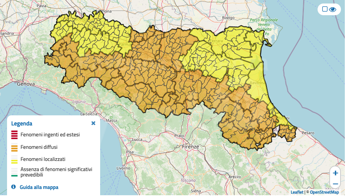Click the Genova city label on map

pos(26,84)
